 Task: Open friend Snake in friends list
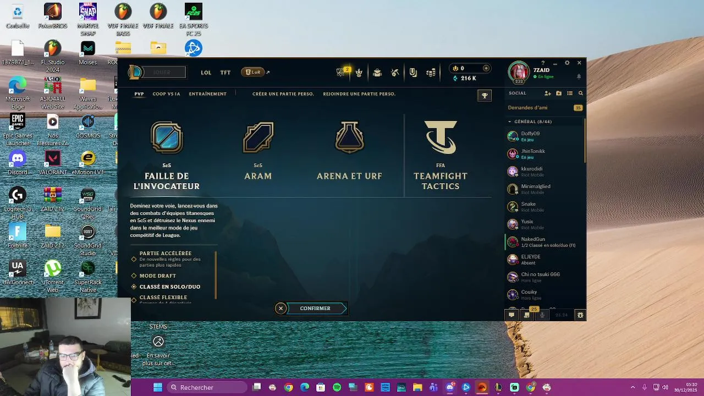(544, 207)
